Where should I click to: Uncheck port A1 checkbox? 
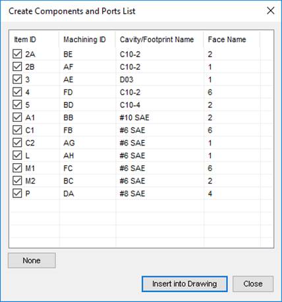(17, 117)
